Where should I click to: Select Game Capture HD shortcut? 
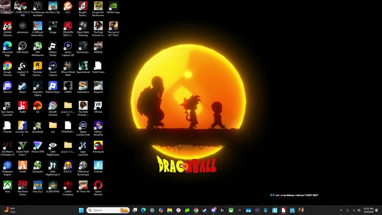coord(68,49)
